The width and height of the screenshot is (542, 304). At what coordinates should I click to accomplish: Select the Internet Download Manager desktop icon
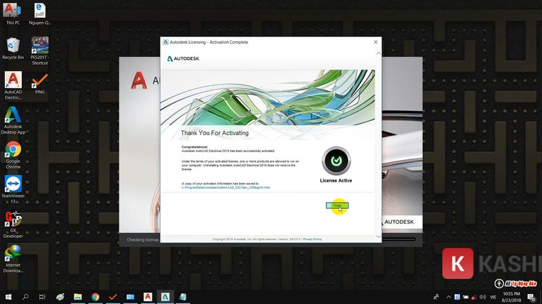[x=13, y=254]
